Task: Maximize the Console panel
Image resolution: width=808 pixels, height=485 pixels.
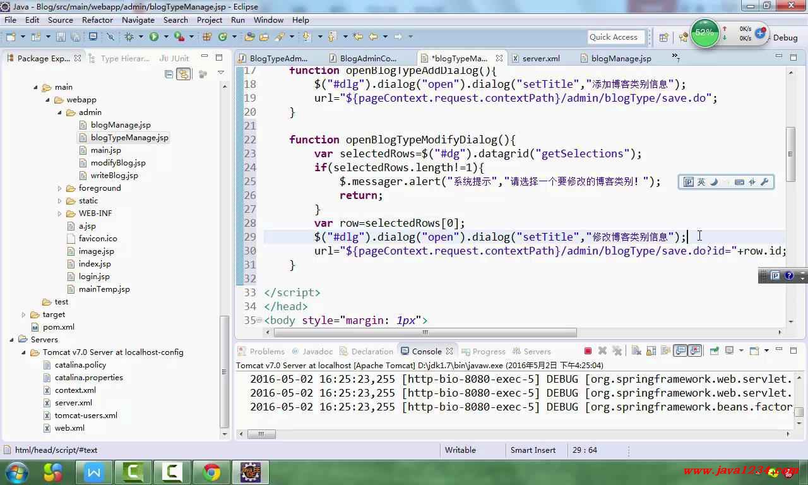Action: point(793,350)
